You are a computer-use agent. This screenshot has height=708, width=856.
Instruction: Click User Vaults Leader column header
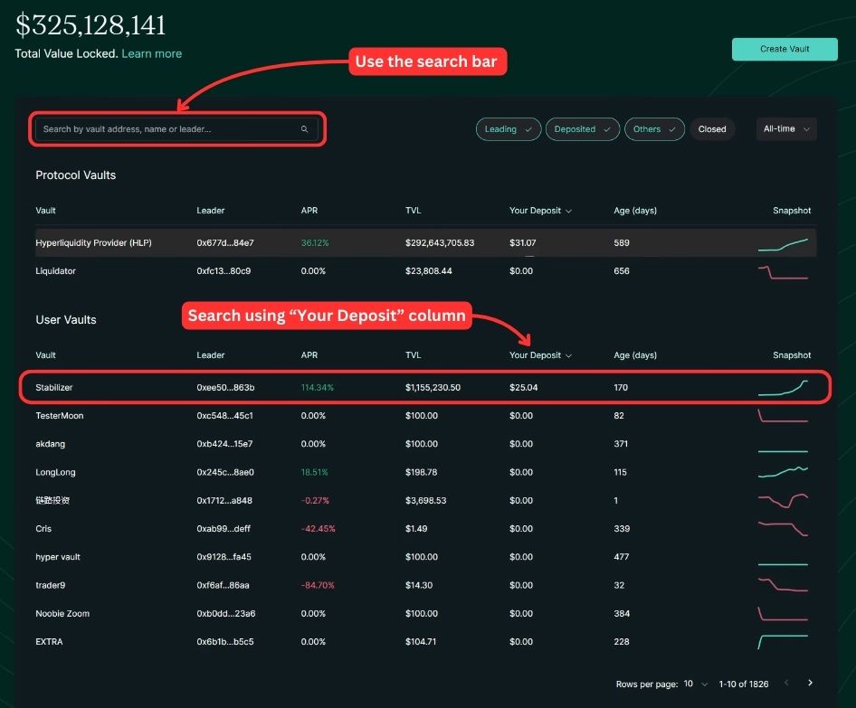210,355
